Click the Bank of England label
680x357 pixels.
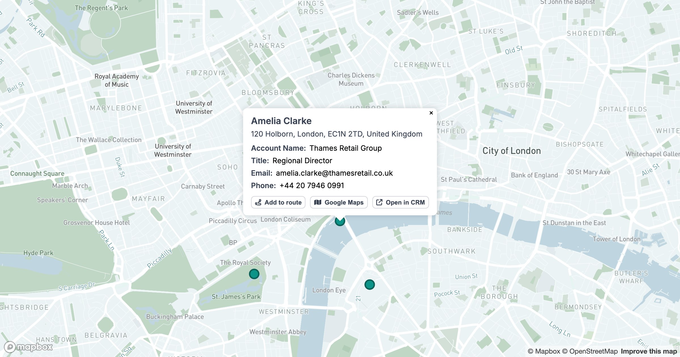tap(534, 175)
